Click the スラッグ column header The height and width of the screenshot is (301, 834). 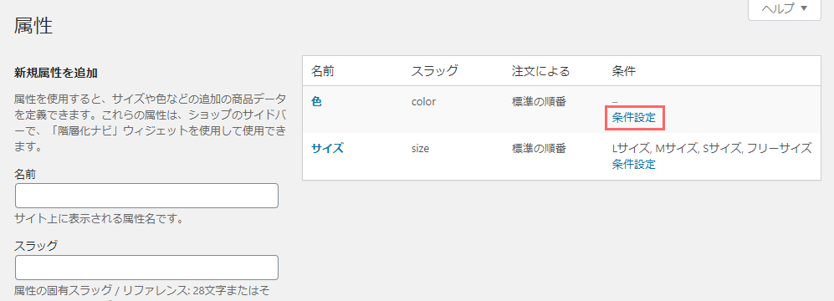434,71
